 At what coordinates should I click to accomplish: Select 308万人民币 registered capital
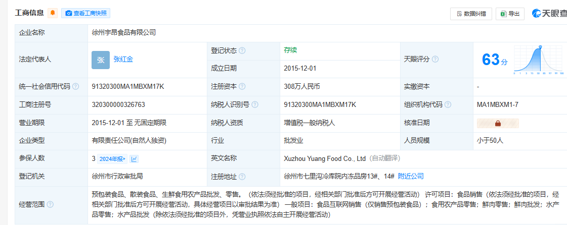(x=302, y=87)
